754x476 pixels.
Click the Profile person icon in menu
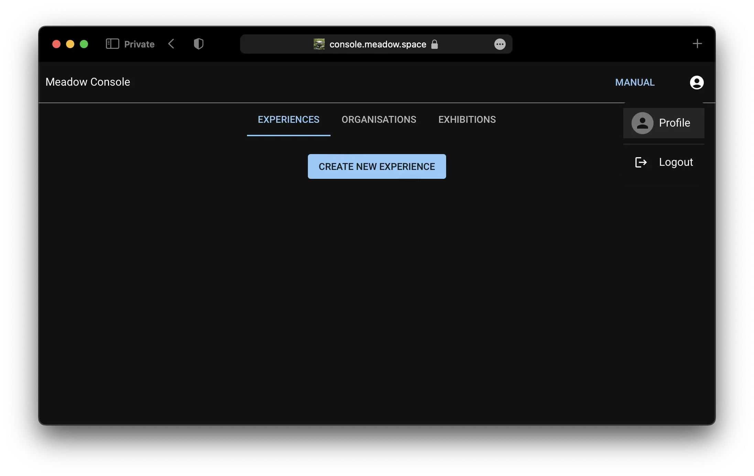(x=642, y=123)
